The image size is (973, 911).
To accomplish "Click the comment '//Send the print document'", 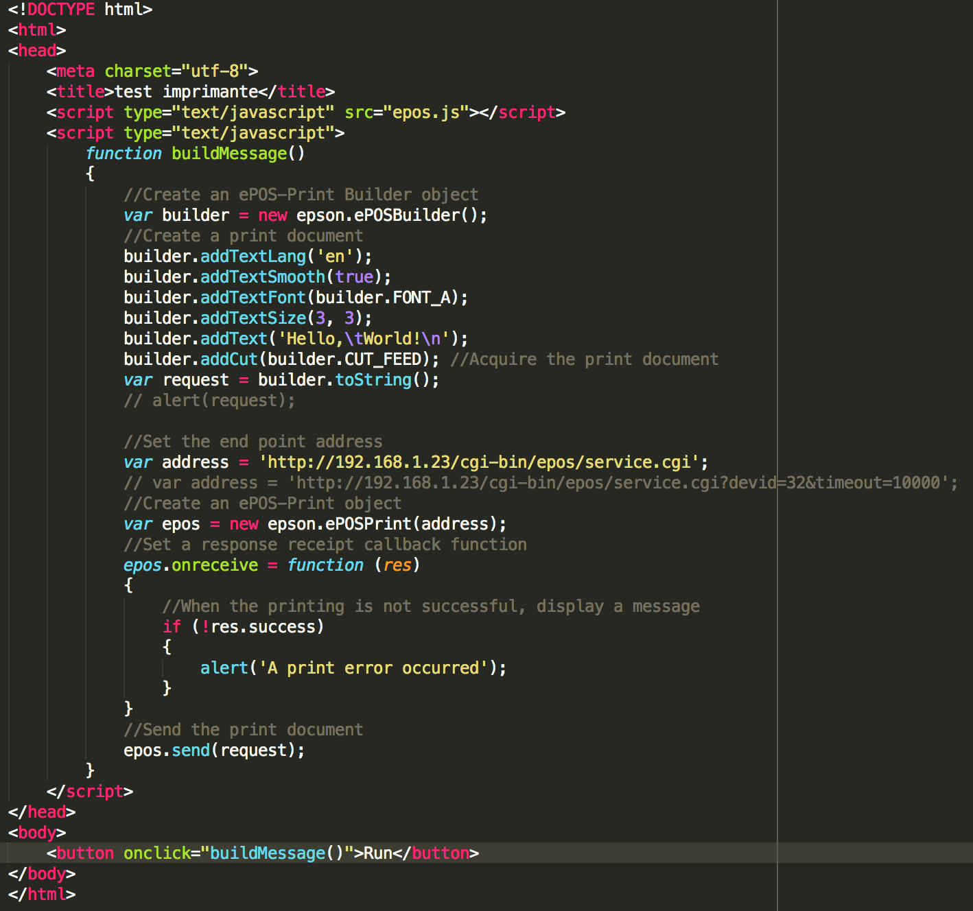I will point(244,730).
